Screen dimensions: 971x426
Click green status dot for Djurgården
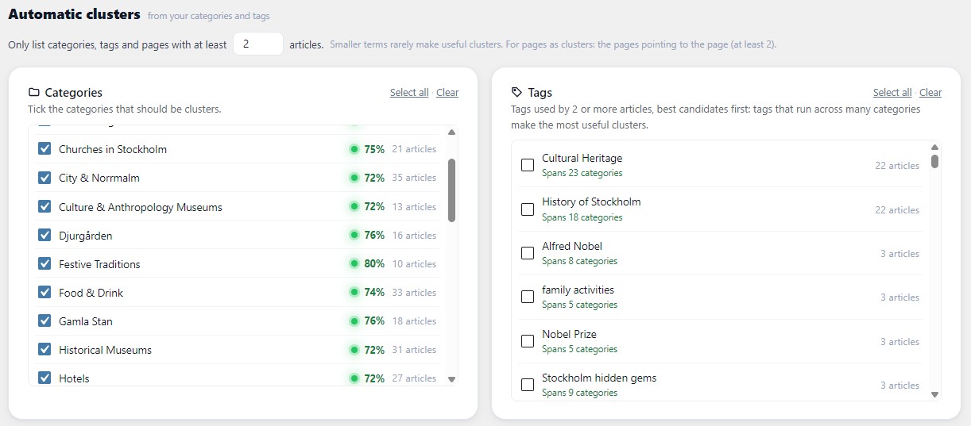click(x=354, y=235)
